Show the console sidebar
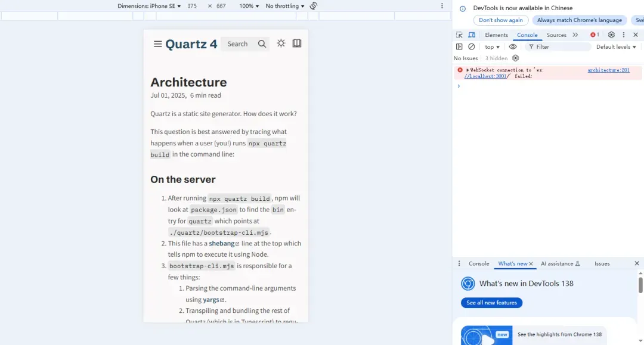The height and width of the screenshot is (345, 644). 459,46
